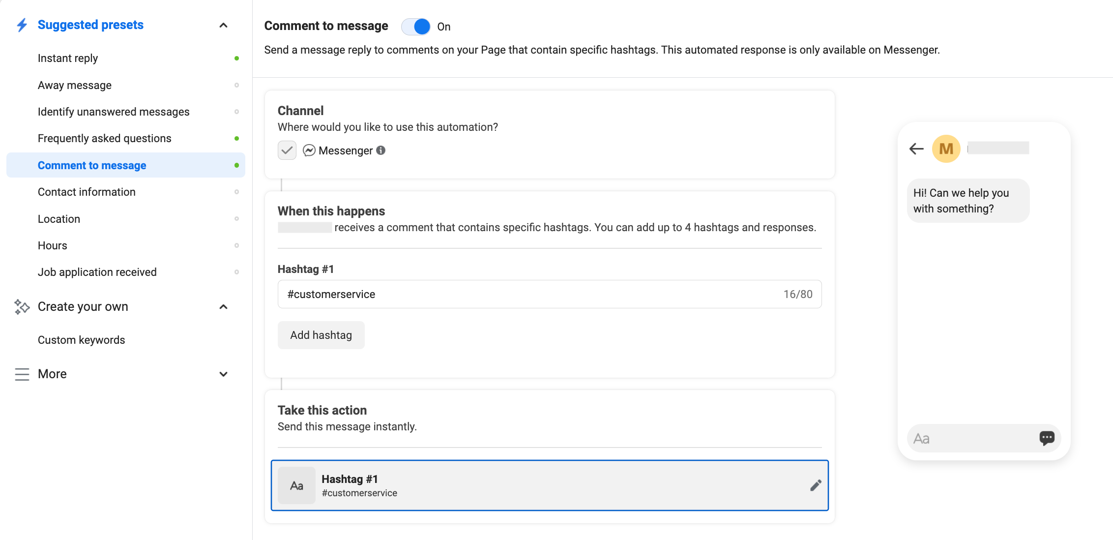Image resolution: width=1113 pixels, height=540 pixels.
Task: Click the back arrow in the phone preview
Action: coord(916,149)
